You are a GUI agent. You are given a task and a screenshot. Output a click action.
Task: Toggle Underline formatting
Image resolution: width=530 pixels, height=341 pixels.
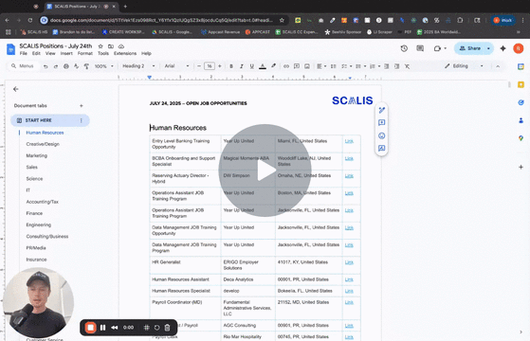pos(252,66)
